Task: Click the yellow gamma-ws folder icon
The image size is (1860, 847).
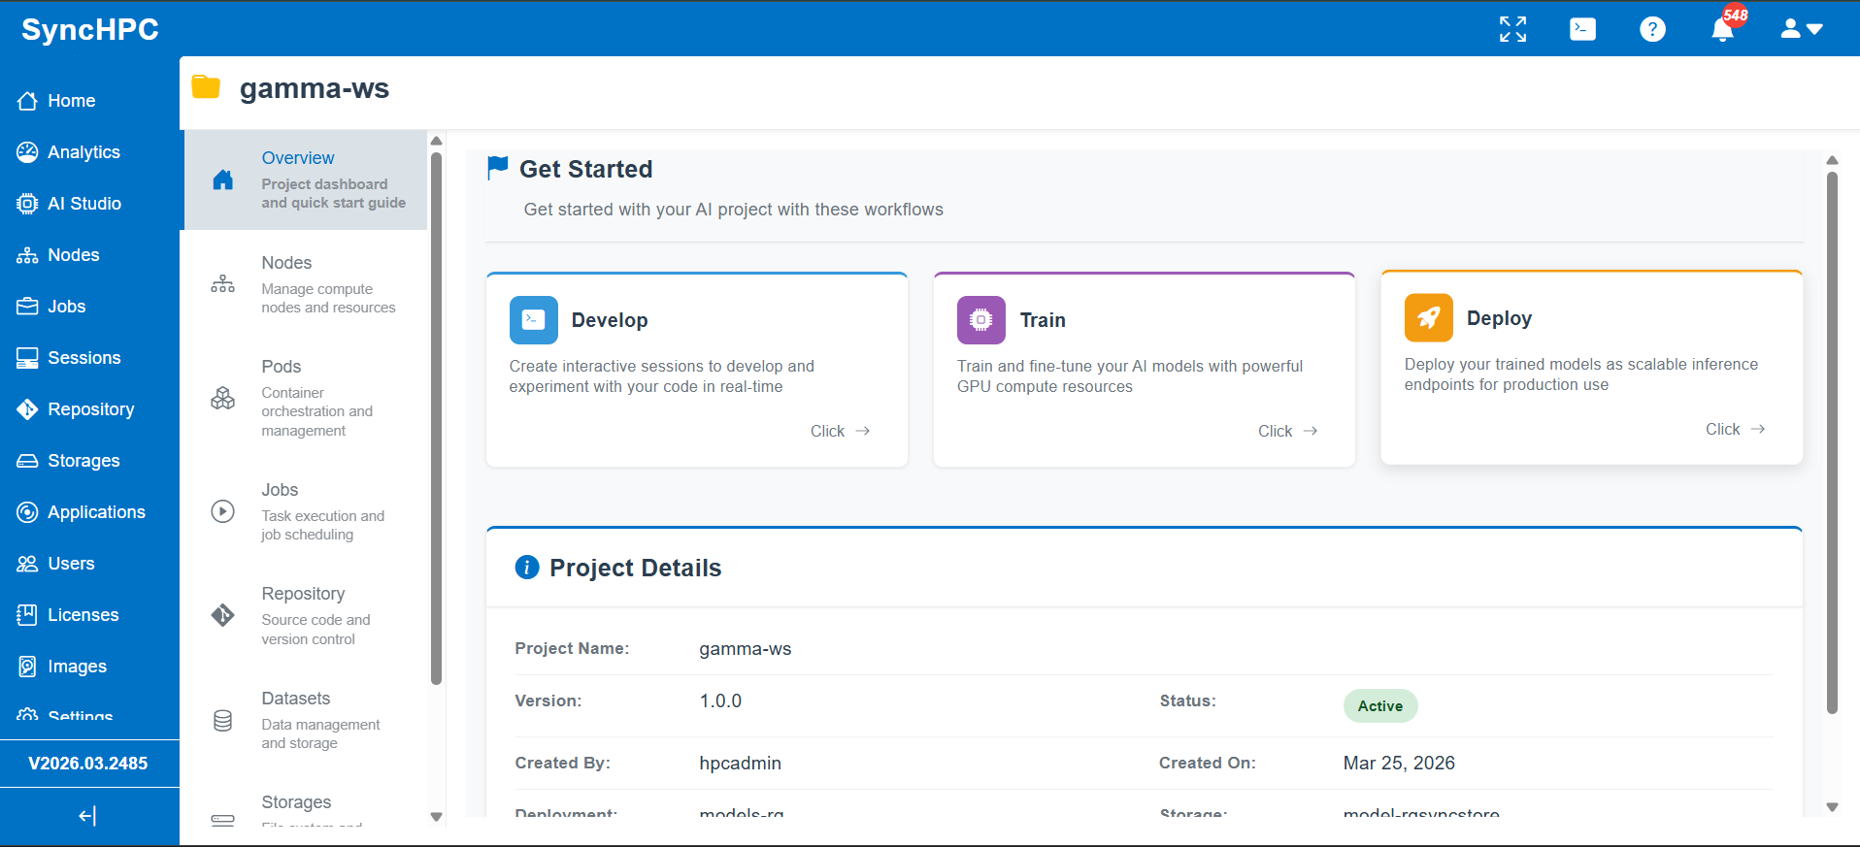Action: tap(206, 87)
